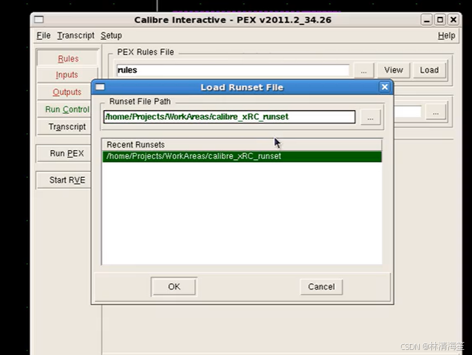The image size is (472, 355).
Task: Browse for runset file path
Action: click(x=370, y=118)
